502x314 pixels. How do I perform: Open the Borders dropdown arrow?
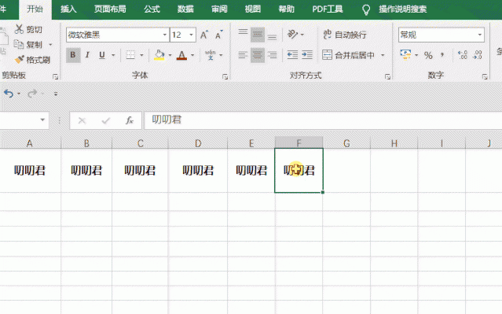click(x=141, y=55)
